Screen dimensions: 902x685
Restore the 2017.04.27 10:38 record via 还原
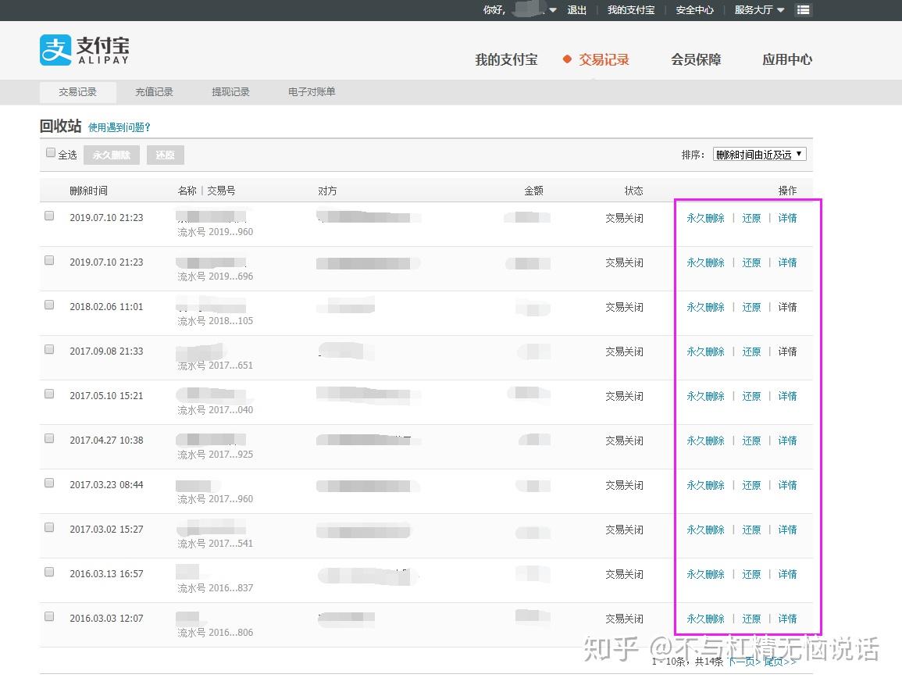(x=751, y=441)
